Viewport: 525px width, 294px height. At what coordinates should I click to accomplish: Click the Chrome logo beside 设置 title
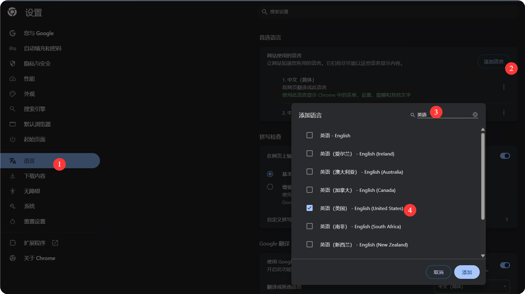12,12
